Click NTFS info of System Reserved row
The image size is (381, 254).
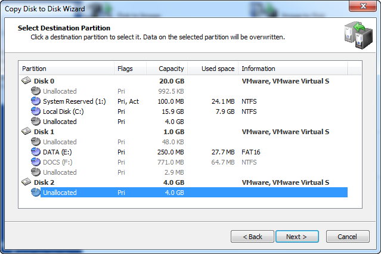pos(249,101)
